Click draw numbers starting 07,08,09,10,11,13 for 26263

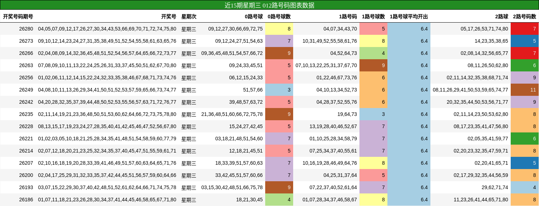107,65
